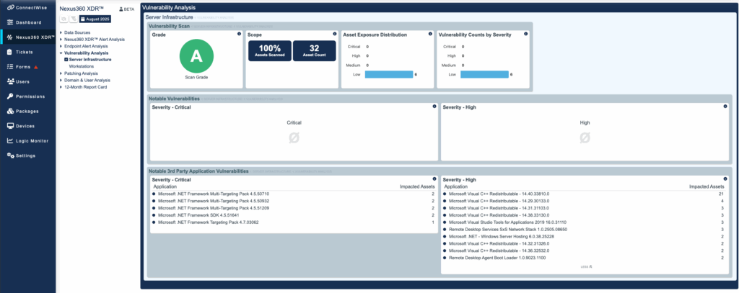
Task: Click Microsoft Visual C++ Redistributable - 14.29.30133.0
Action: tap(499, 201)
